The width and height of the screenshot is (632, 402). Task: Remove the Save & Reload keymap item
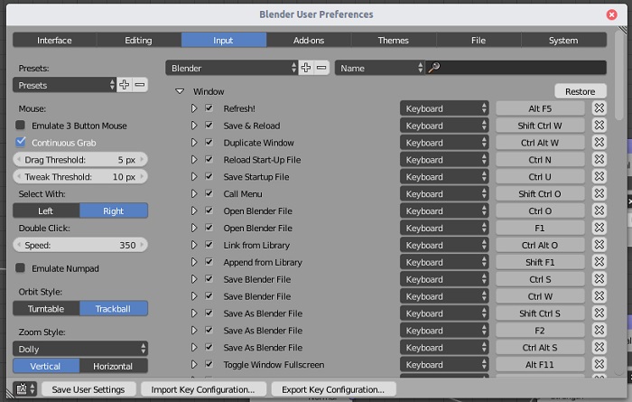click(x=599, y=126)
